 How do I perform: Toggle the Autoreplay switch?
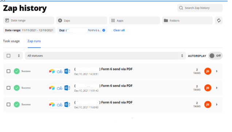(215, 56)
